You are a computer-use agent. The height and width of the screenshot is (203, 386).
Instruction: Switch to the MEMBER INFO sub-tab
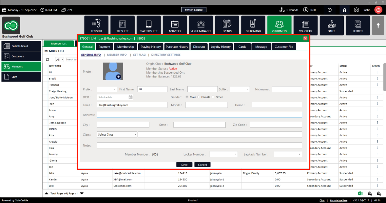tap(117, 55)
